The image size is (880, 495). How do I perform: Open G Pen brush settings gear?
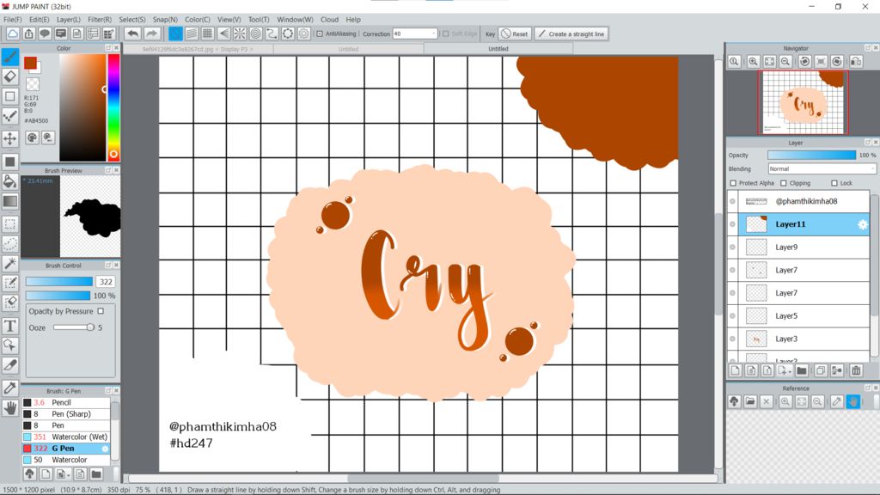pyautogui.click(x=105, y=449)
